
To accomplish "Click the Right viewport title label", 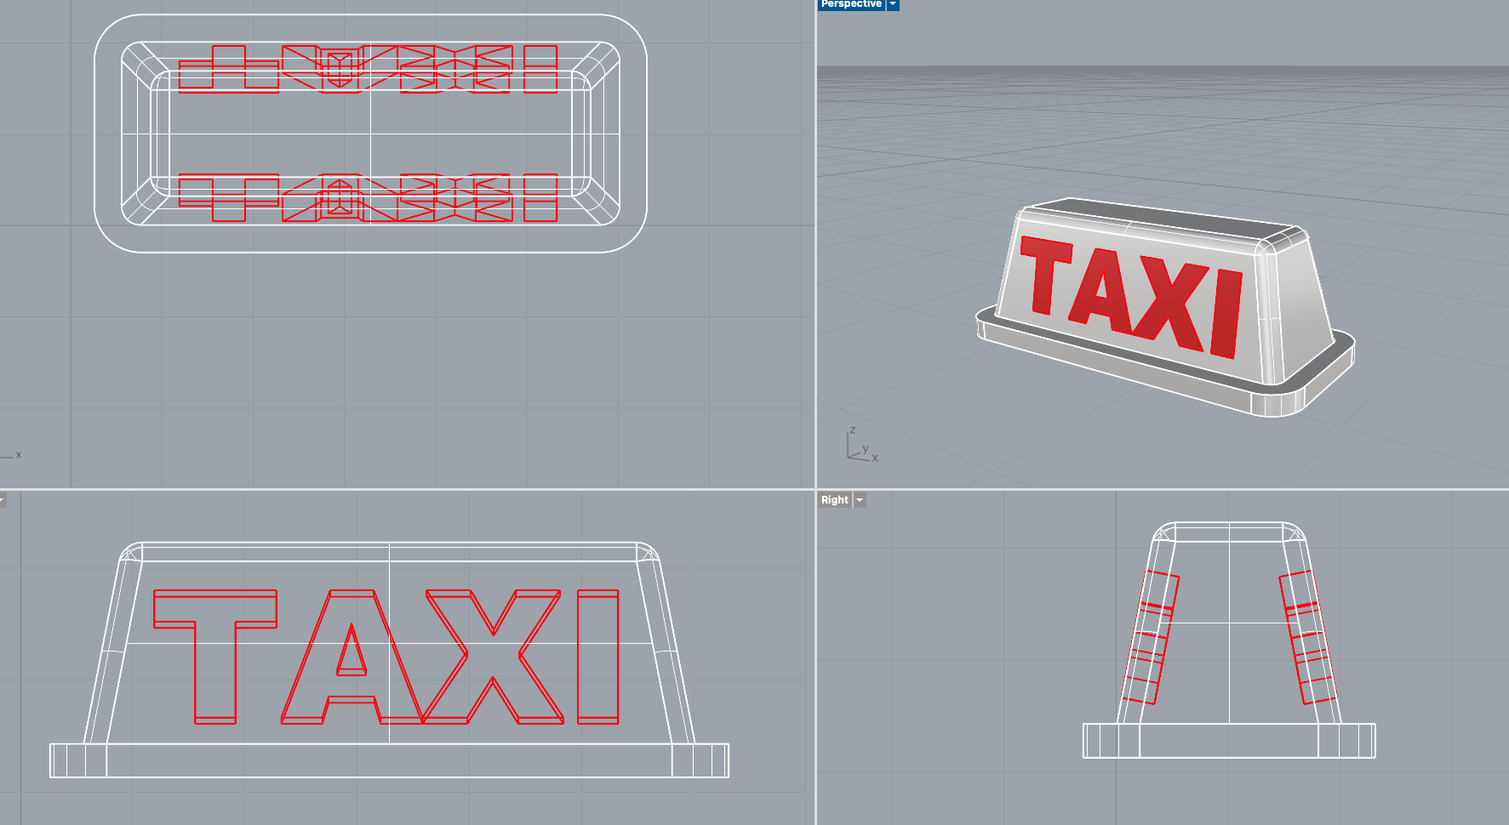I will coord(834,500).
